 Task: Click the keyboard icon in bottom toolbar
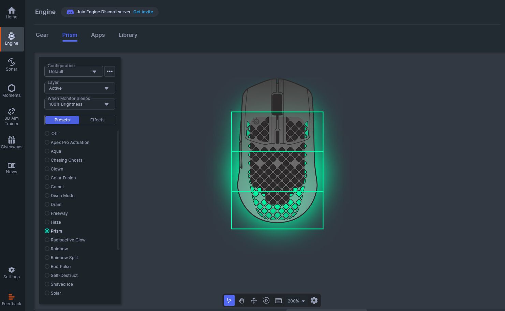pyautogui.click(x=279, y=300)
